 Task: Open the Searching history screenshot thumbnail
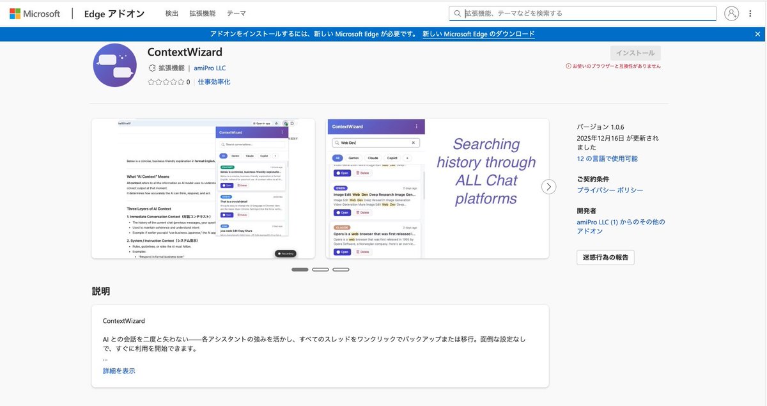coord(437,189)
